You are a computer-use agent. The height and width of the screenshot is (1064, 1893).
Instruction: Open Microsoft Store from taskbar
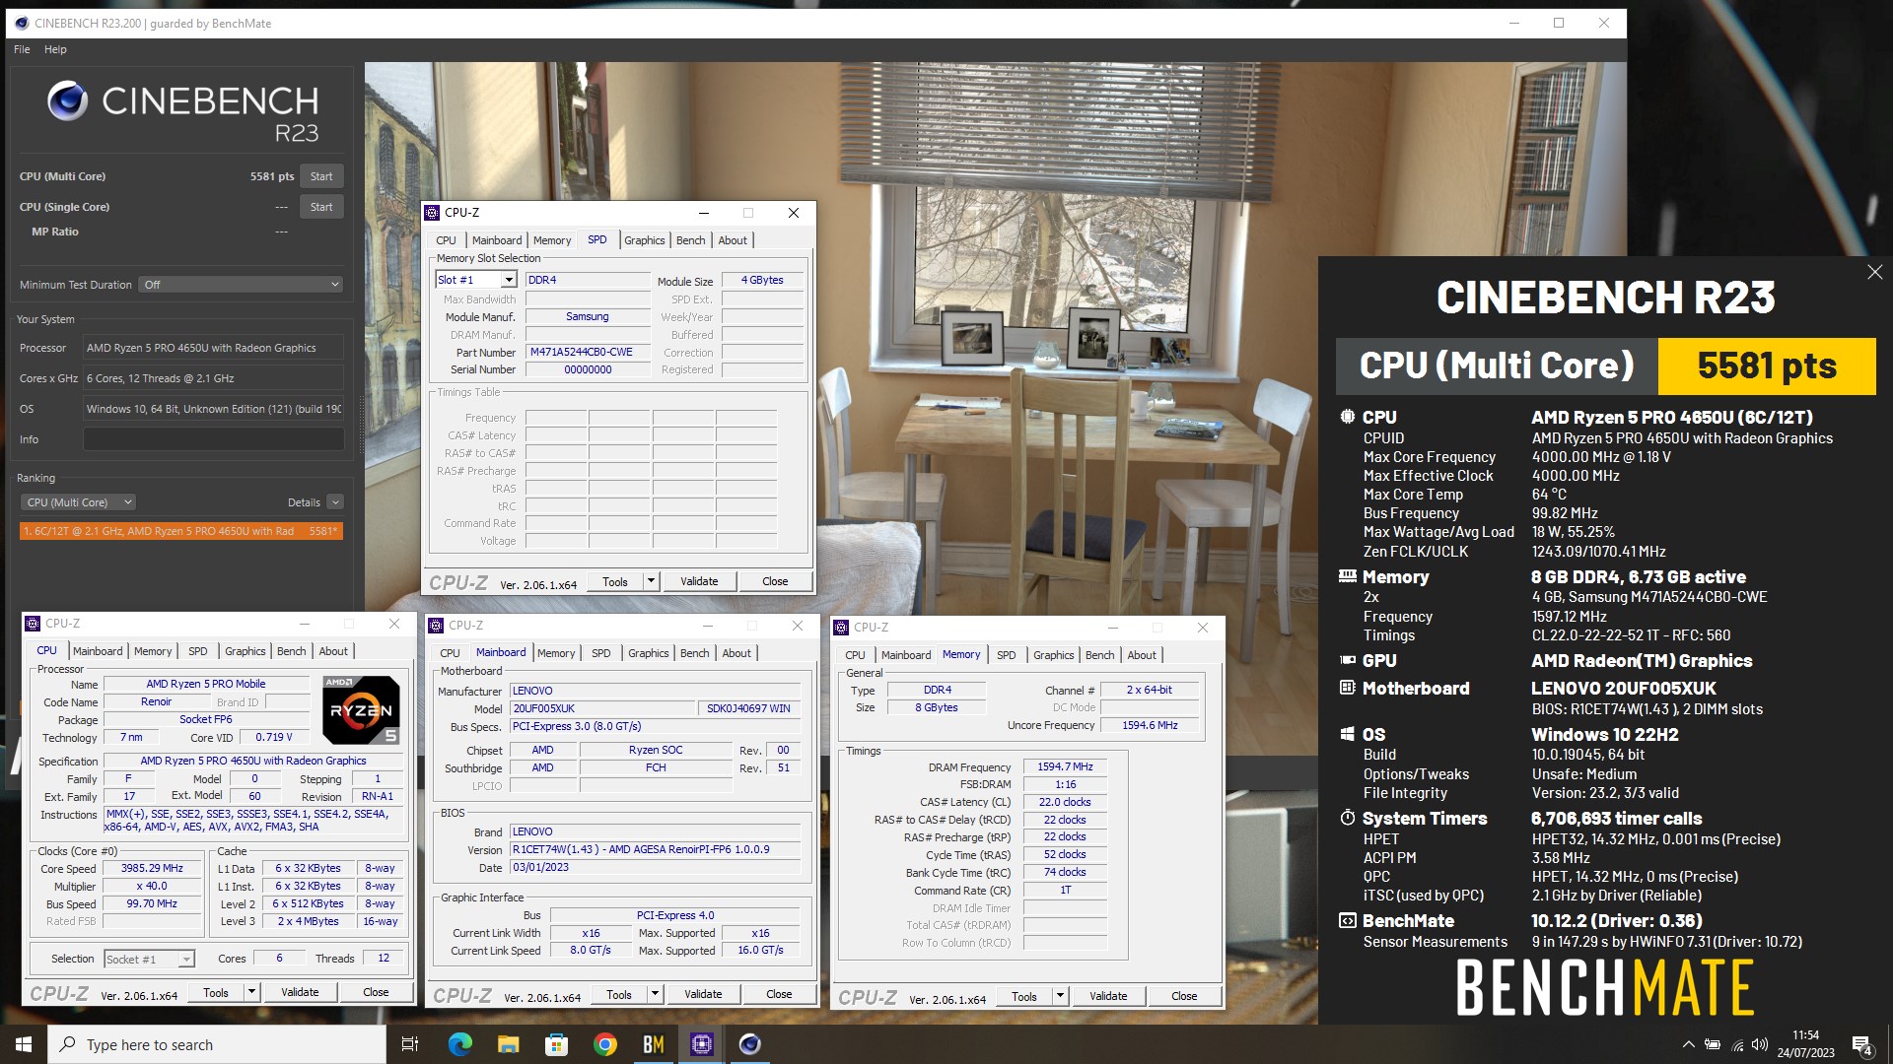(556, 1044)
